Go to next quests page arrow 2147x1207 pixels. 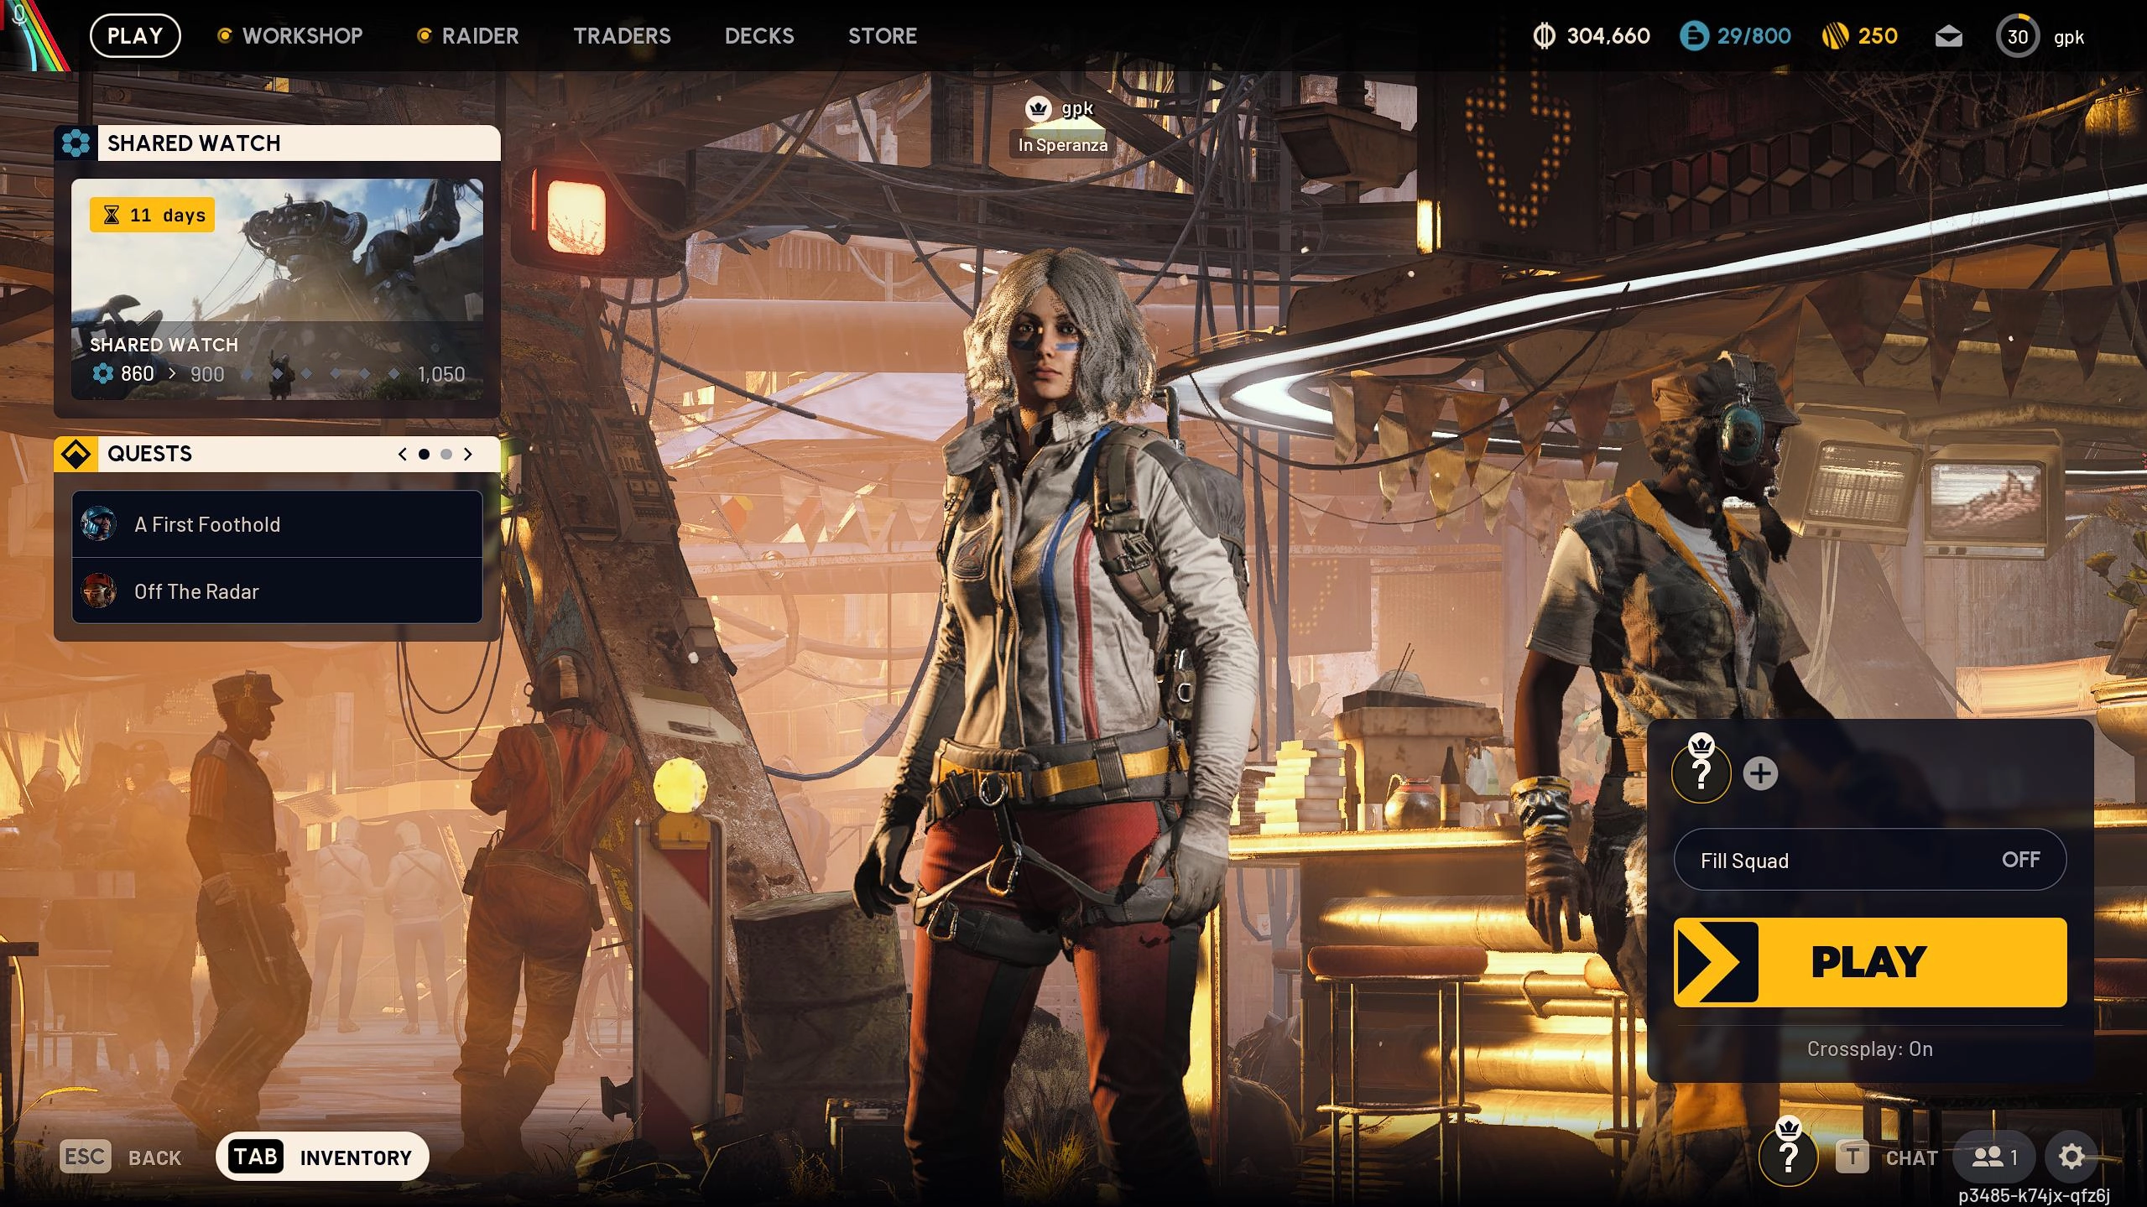pos(468,454)
